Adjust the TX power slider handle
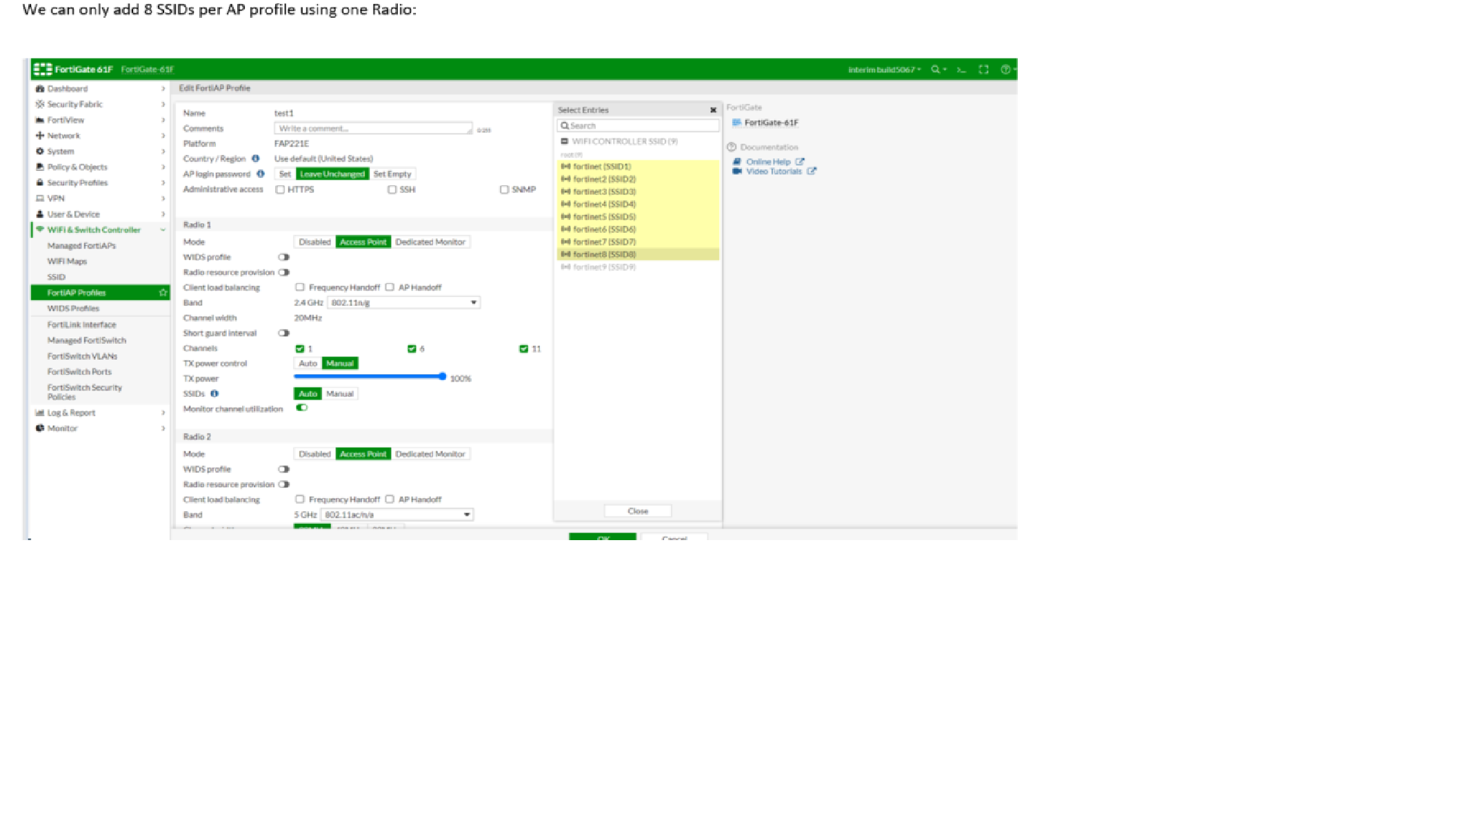Image resolution: width=1475 pixels, height=835 pixels. [442, 377]
